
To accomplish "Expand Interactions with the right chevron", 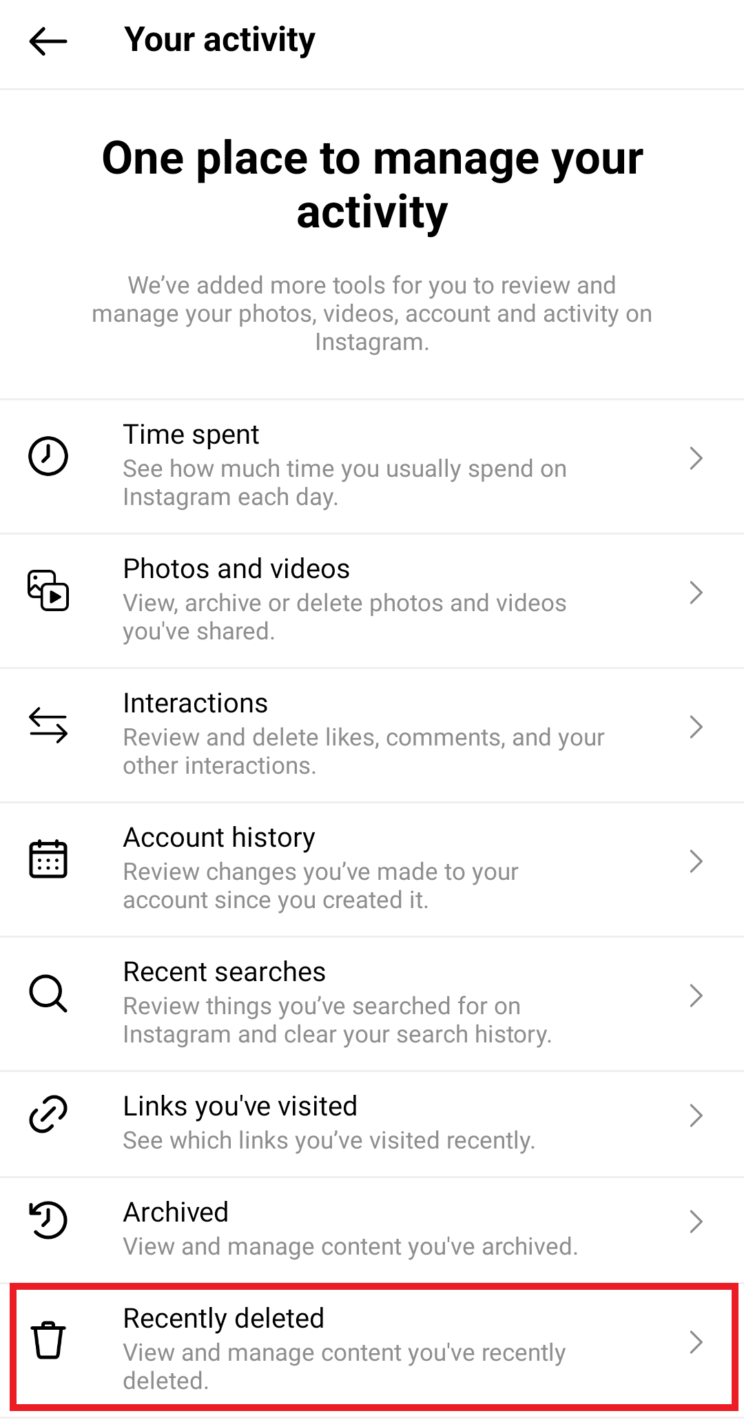I will [696, 727].
